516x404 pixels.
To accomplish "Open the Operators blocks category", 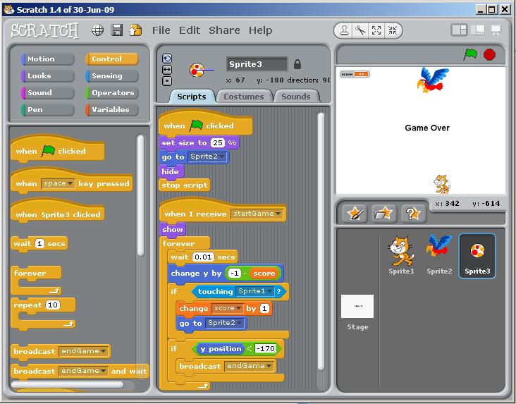I will coord(112,92).
